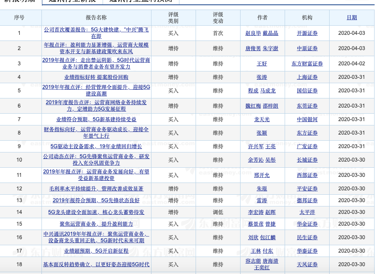Image resolution: width=375 pixels, height=274 pixels.
Task: Open author link 王好
Action: pos(261,64)
